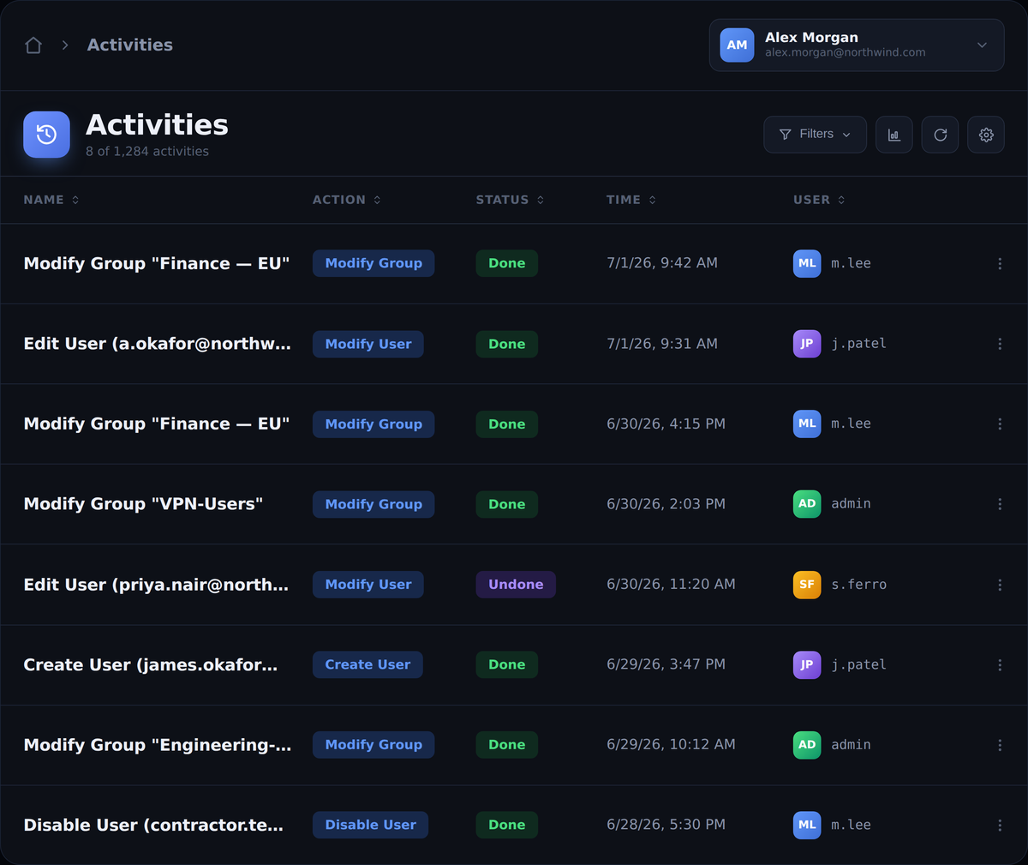
Task: Open activity Edit User (a.okafor@northw...
Action: point(158,344)
